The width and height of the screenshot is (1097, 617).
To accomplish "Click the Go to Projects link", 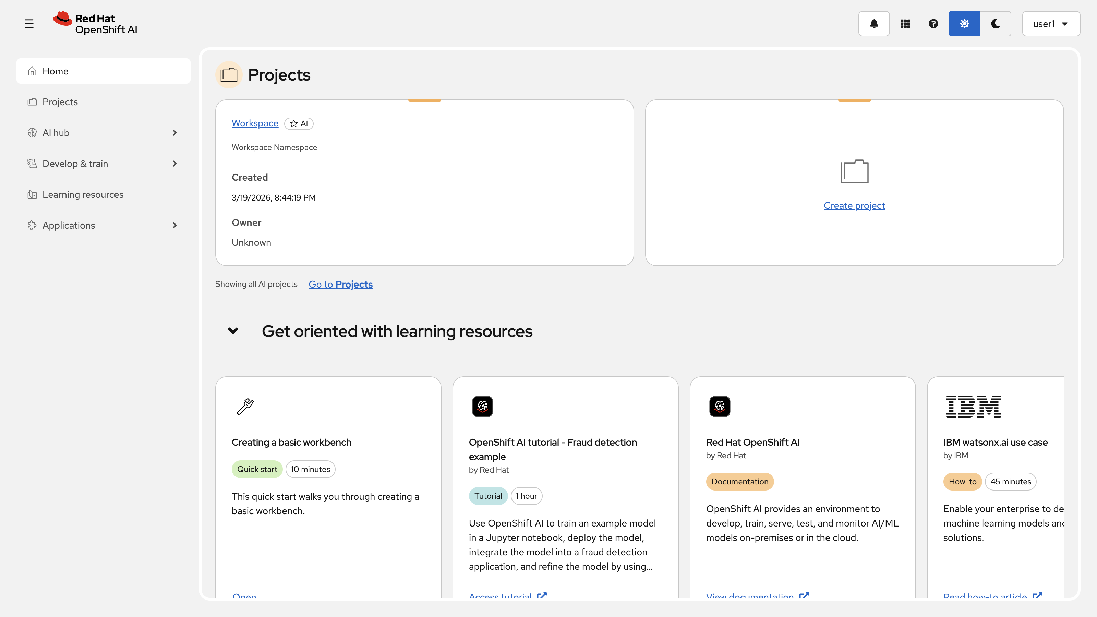I will (x=340, y=284).
